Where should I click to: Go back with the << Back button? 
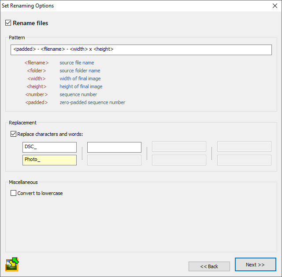tap(209, 266)
